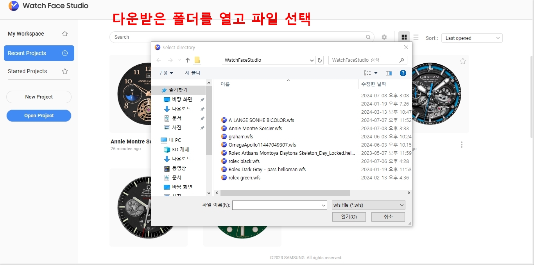Close the Select directory dialog
This screenshot has height=265, width=534.
pos(406,47)
